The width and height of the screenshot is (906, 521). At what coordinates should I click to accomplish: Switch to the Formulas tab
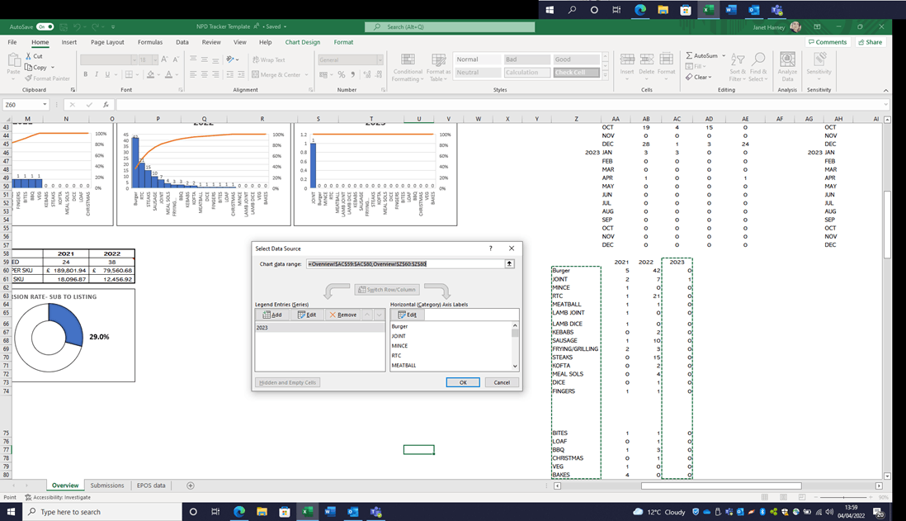(x=150, y=42)
